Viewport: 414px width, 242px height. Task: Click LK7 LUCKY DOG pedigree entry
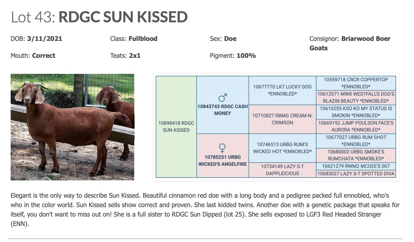(x=282, y=90)
